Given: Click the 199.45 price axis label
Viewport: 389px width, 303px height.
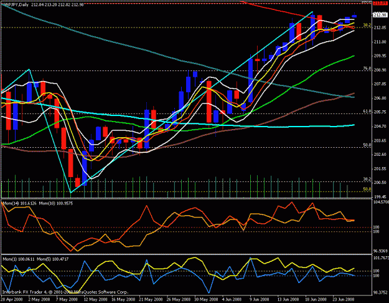Looking at the screenshot, I should (380, 196).
